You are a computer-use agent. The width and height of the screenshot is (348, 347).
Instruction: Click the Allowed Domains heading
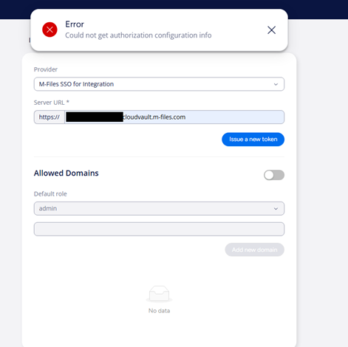(x=66, y=173)
